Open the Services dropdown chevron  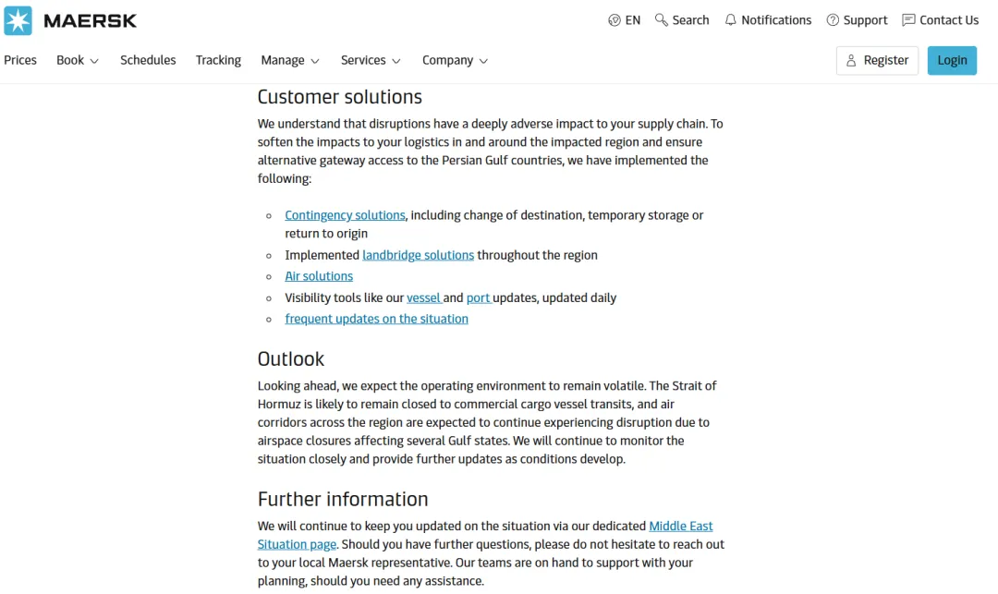pos(396,61)
